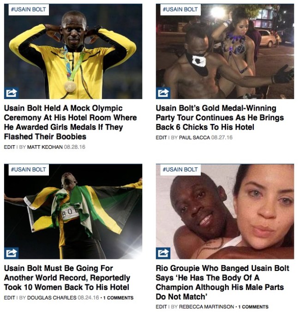Screen dimensions: 300x318
Task: Click share icon on Rio Groupie article image
Action: click(x=163, y=253)
